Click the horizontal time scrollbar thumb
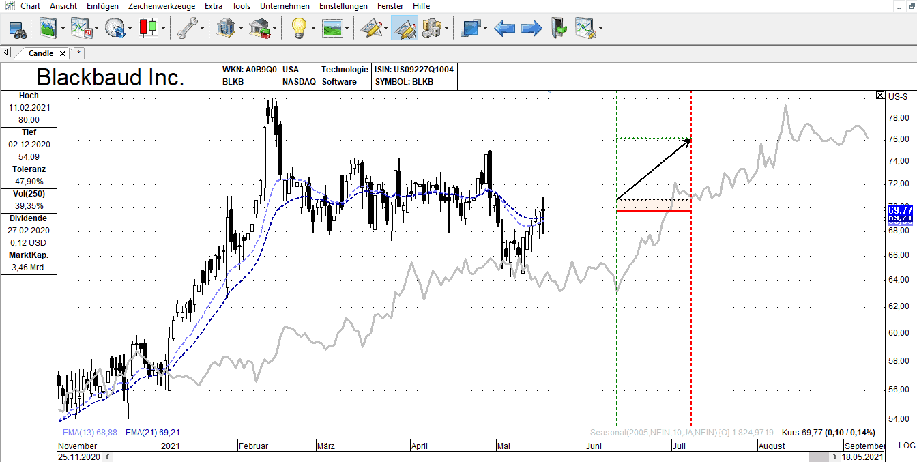The image size is (917, 462). point(818,457)
